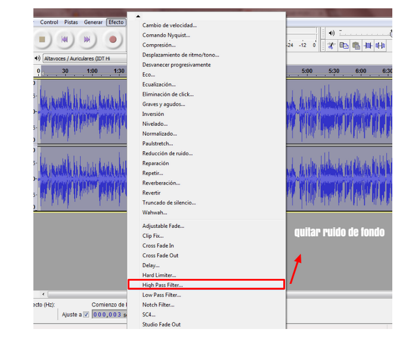409x354 pixels.
Task: Click the Trim audio icon
Action: 368,45
